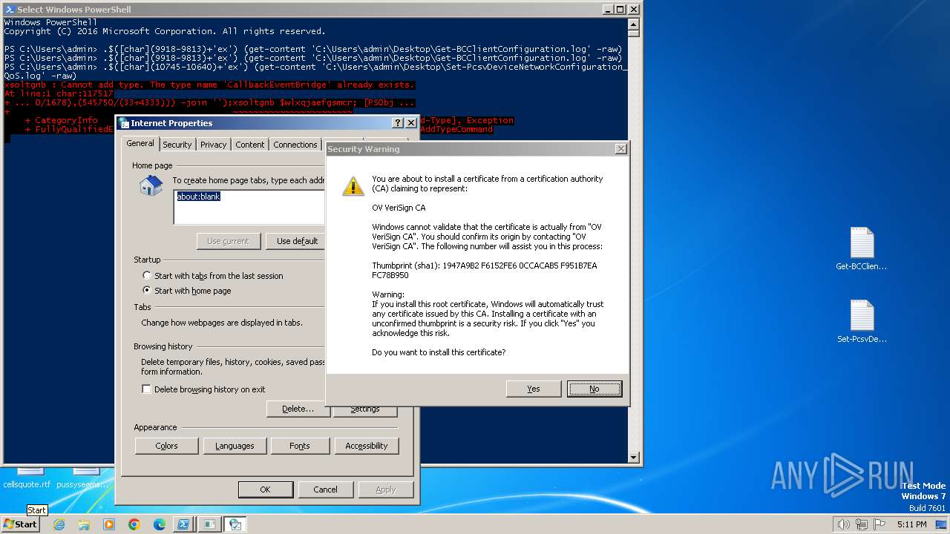Switch to the Connections tab
The width and height of the screenshot is (950, 534).
tap(295, 145)
